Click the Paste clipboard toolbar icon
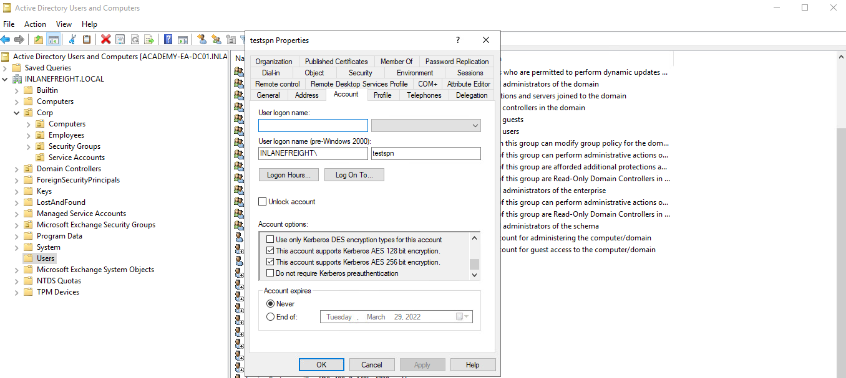The height and width of the screenshot is (378, 846). point(87,39)
